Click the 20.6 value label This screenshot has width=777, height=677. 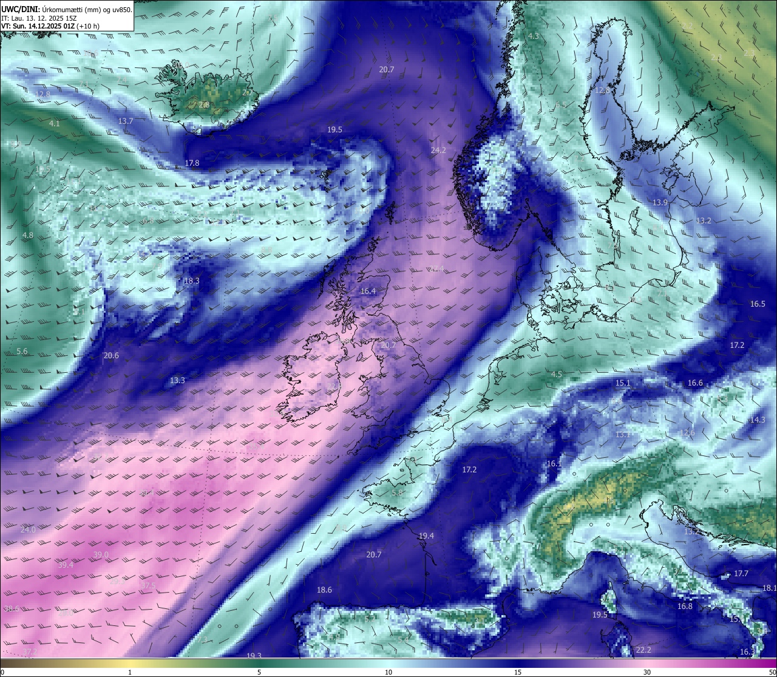tap(111, 356)
